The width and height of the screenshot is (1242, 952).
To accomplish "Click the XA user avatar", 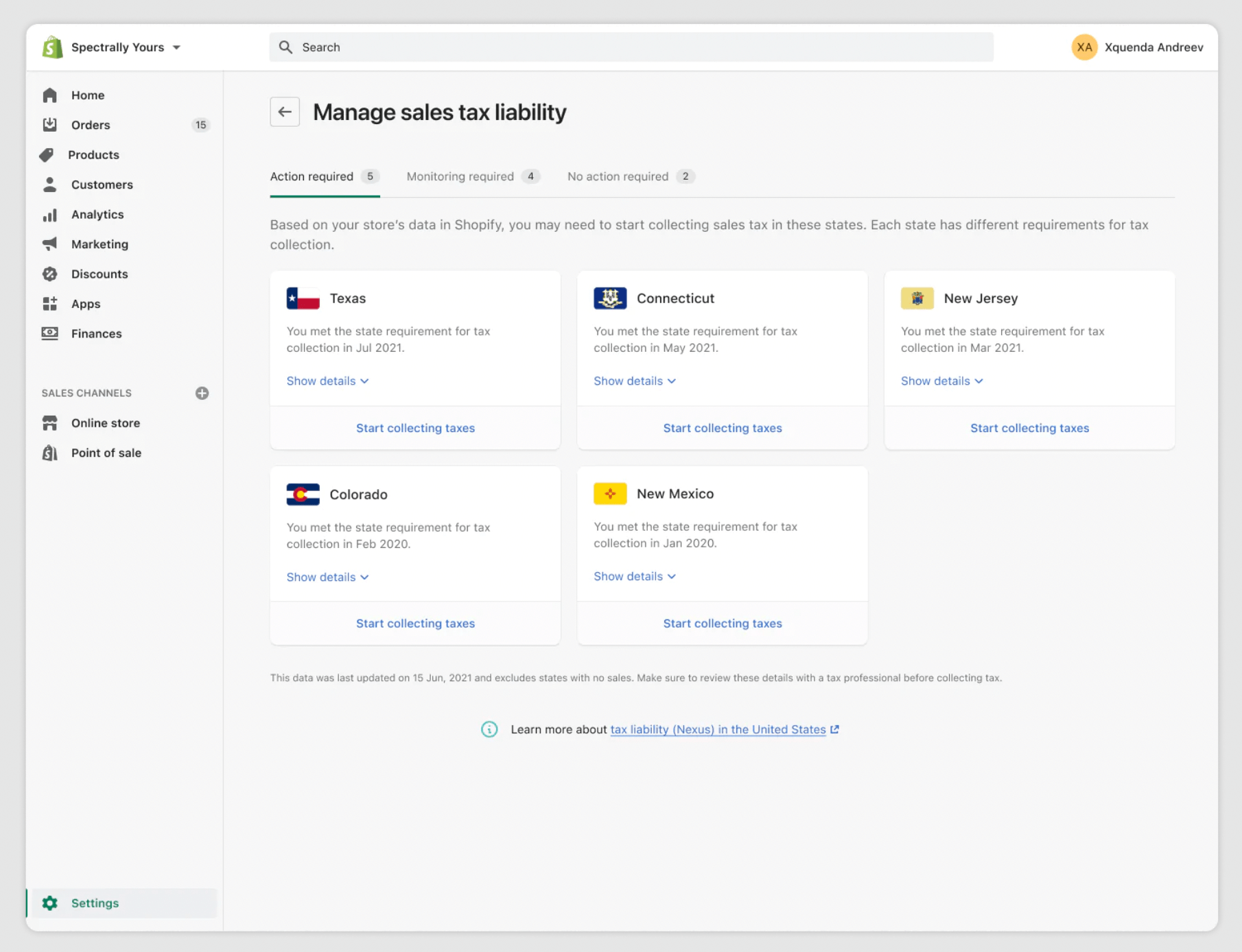I will pyautogui.click(x=1084, y=47).
